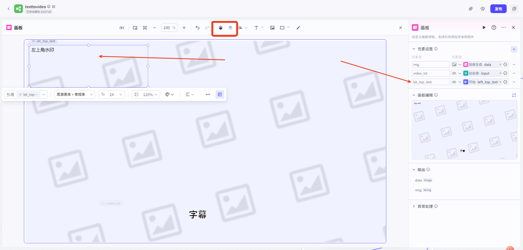Run the 画板 node with play button
Viewport: 523px width, 250px height.
point(484,27)
